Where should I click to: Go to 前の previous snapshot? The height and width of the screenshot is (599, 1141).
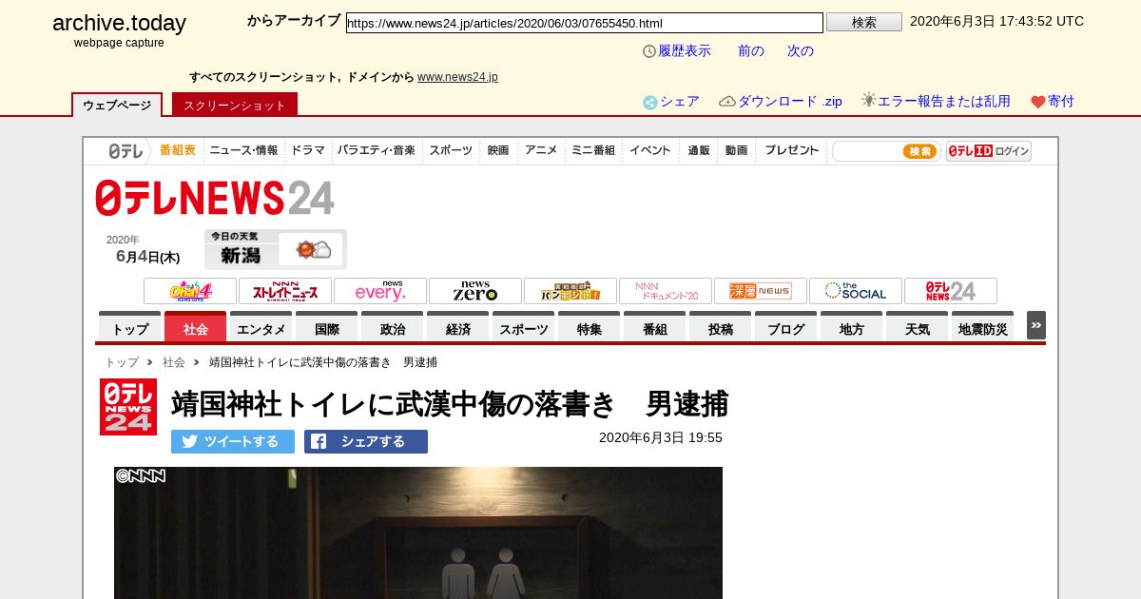751,51
